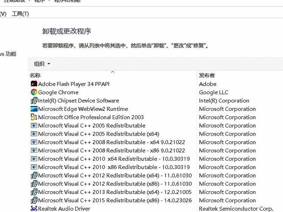Select Visual C++ 2008 Redistributable x86 9.0.21022 name

pos(111,150)
